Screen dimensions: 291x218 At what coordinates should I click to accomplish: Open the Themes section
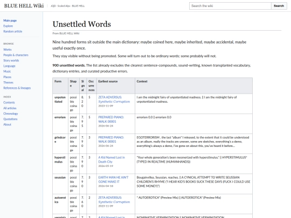pos(8,82)
